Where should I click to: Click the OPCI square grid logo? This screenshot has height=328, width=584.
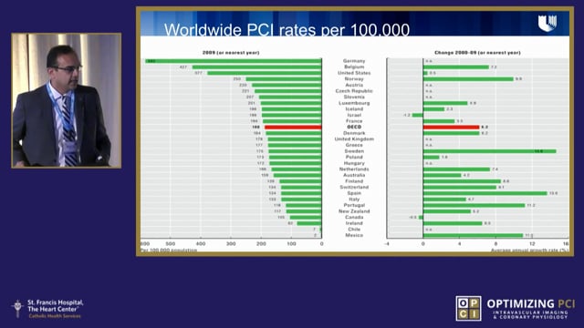point(468,308)
